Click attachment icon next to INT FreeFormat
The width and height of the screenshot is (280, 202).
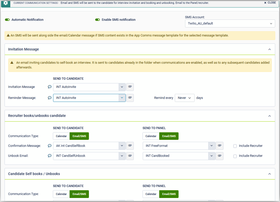(219, 146)
